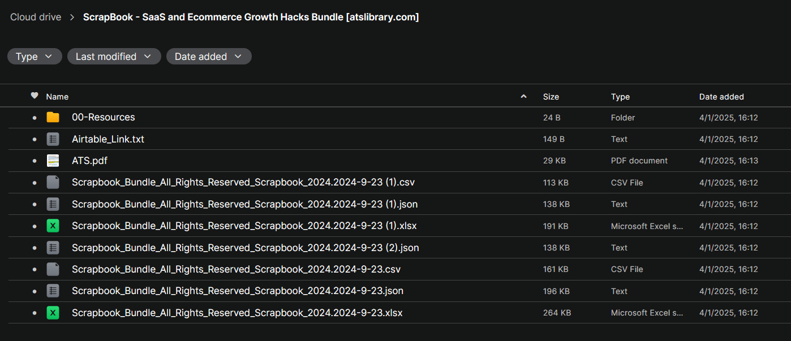Click the PDF document type label
The image size is (791, 341).
(x=639, y=161)
